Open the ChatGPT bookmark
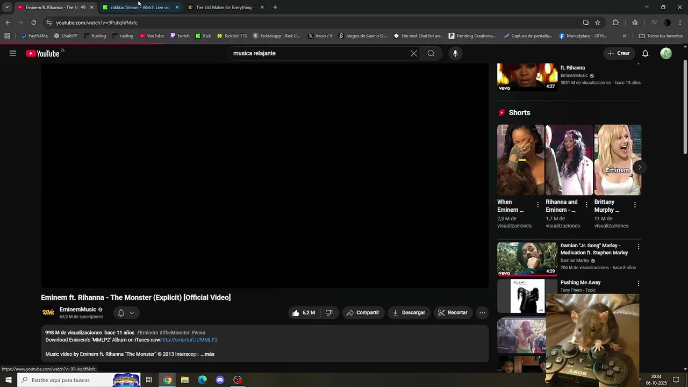The width and height of the screenshot is (688, 387). pyautogui.click(x=66, y=36)
